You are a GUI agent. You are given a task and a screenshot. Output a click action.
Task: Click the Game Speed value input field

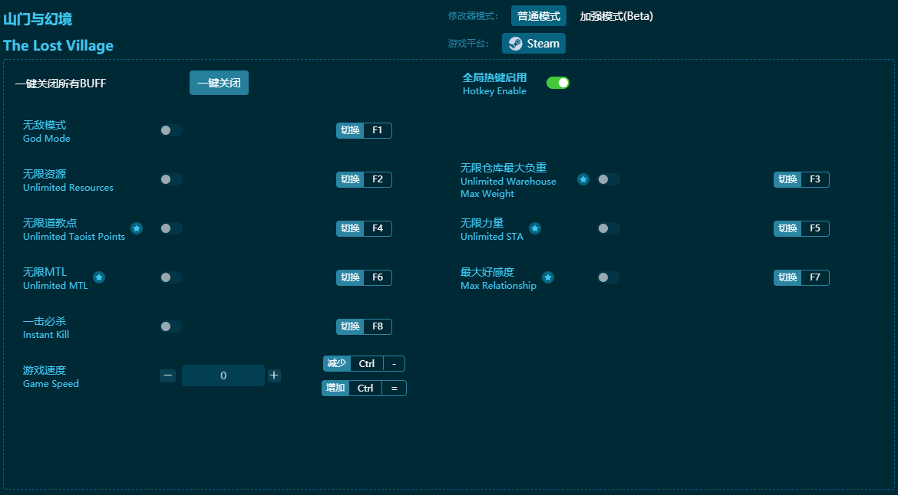pos(223,375)
